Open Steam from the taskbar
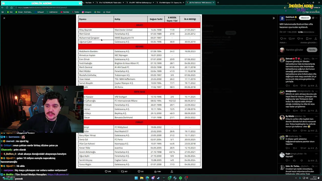Viewport: 322px width, 181px height. 158,178
